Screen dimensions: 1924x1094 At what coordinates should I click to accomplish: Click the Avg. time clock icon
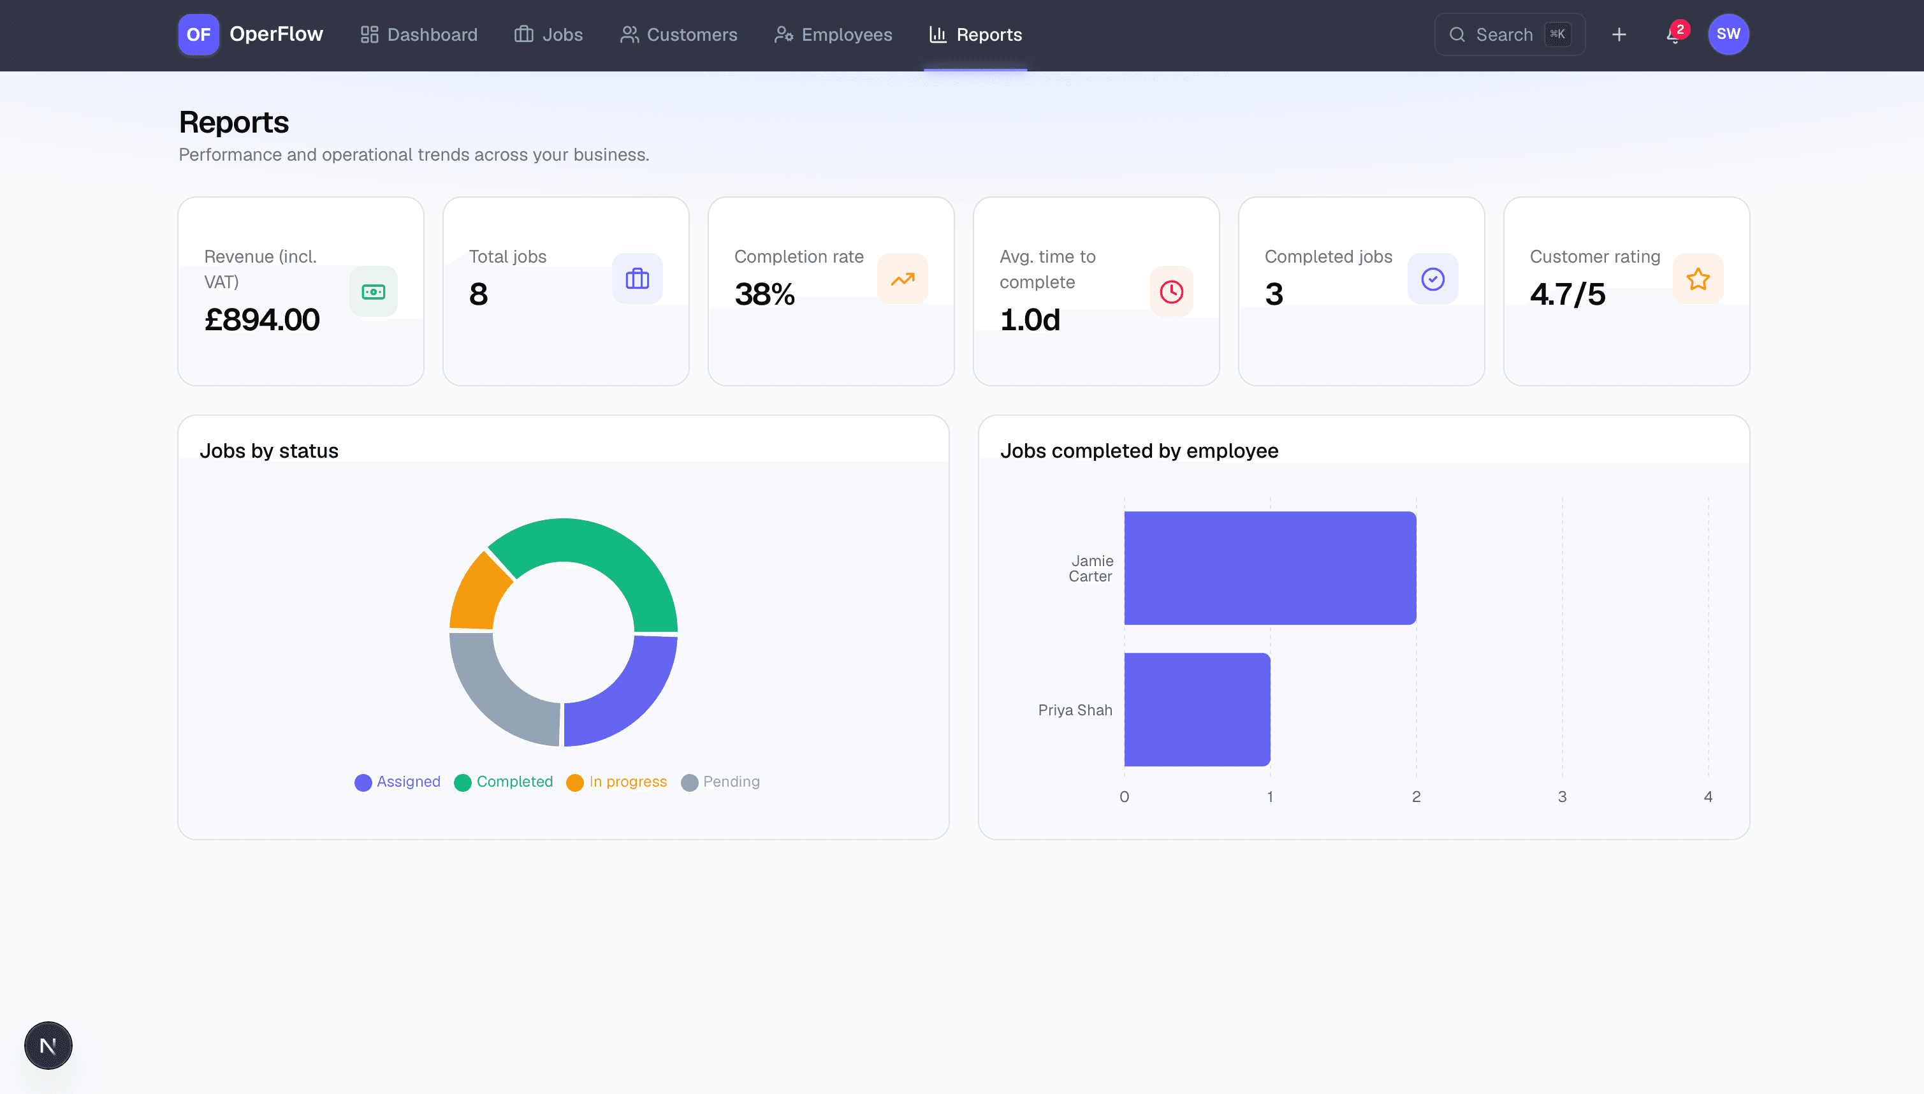[1172, 291]
